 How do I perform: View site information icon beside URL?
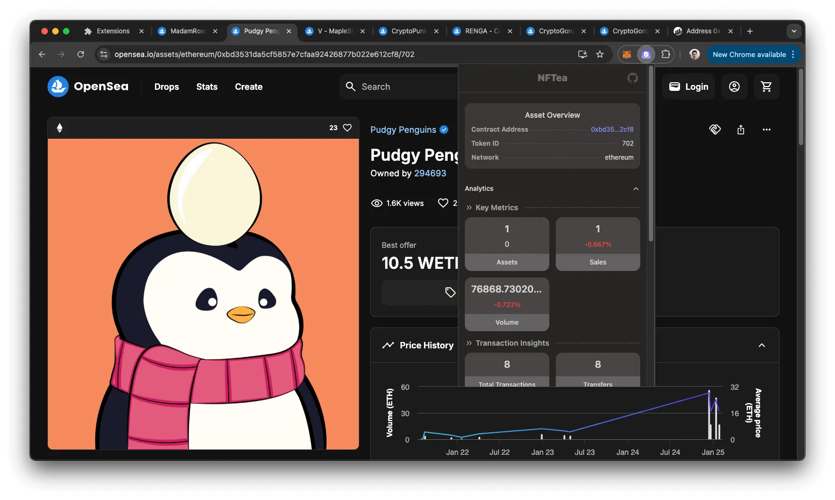click(x=104, y=54)
